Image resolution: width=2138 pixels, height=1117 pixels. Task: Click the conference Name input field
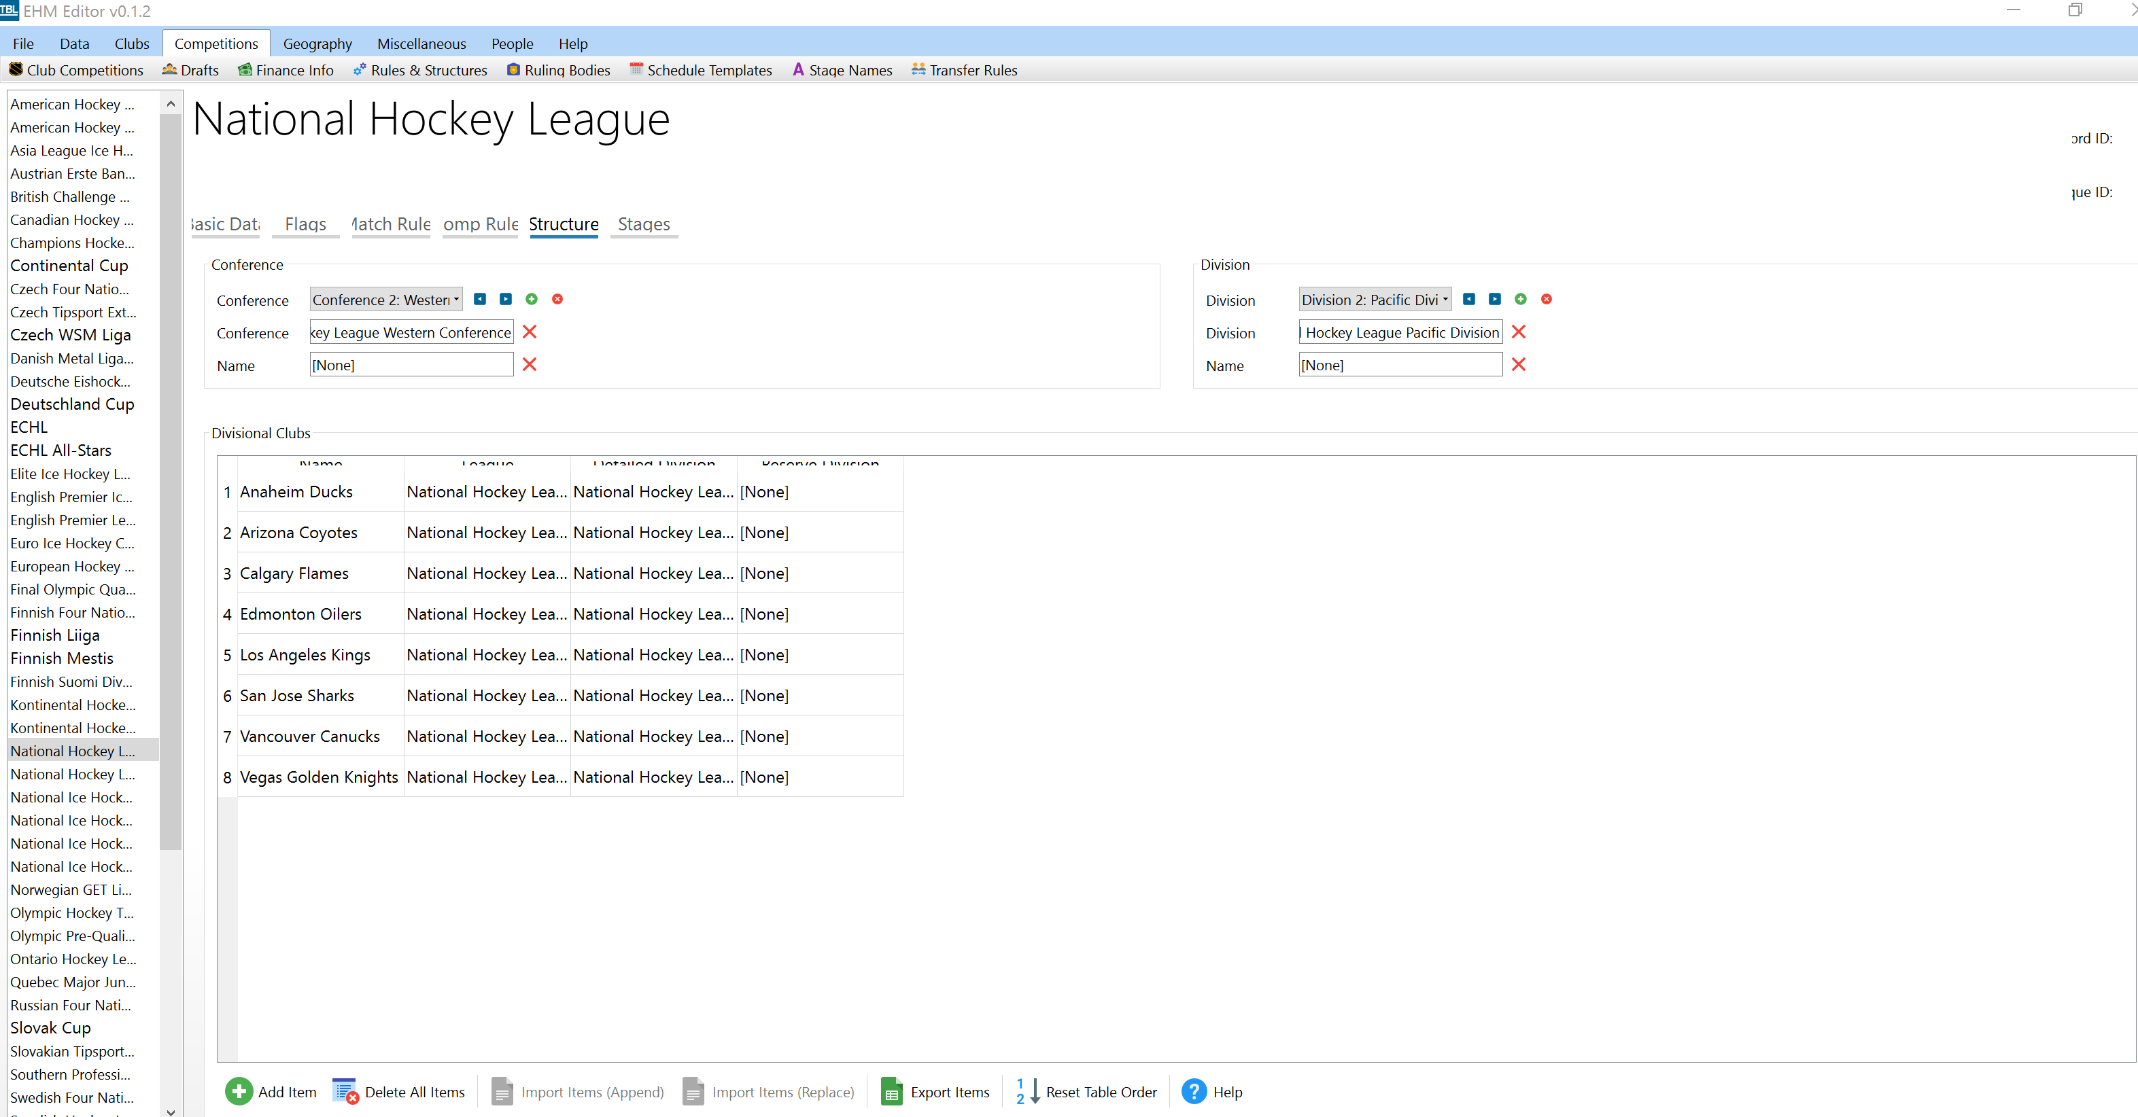[x=412, y=365]
